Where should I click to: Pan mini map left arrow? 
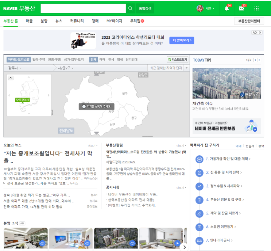click(x=9, y=95)
